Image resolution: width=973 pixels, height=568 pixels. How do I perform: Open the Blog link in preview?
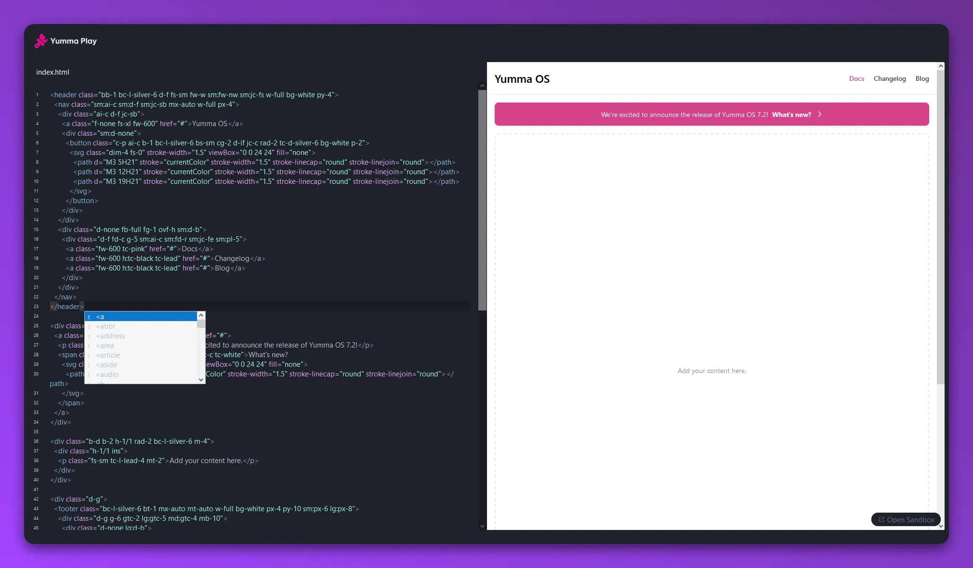(922, 78)
